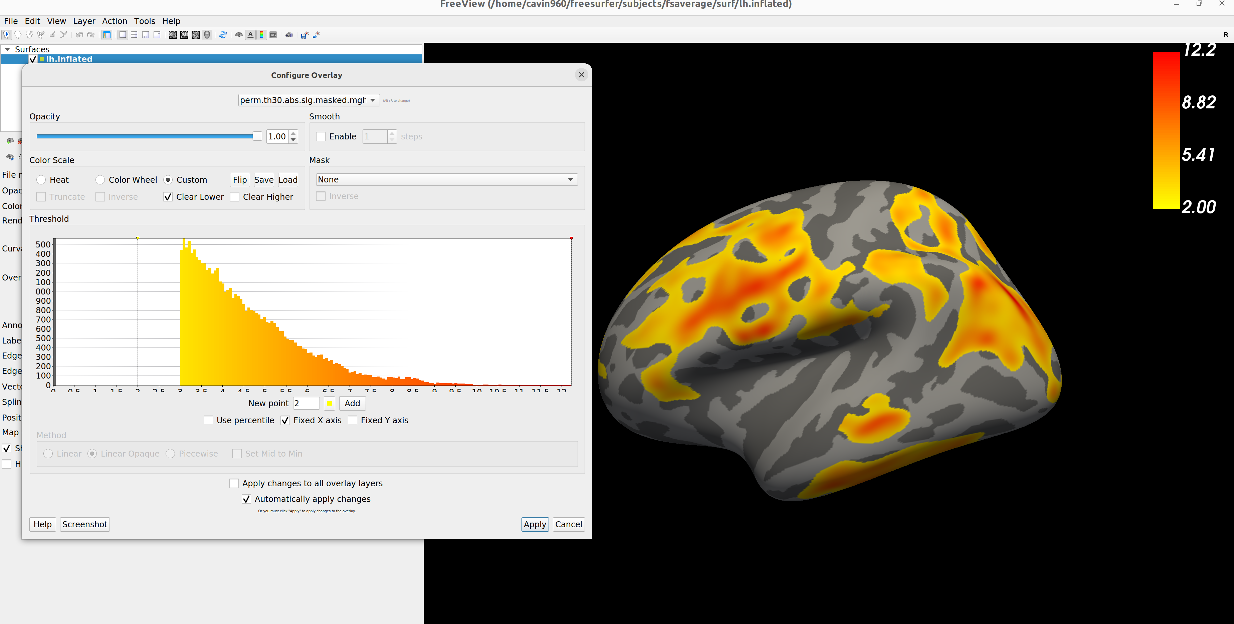Select the Navigate tool icon
This screenshot has height=624, width=1234.
pos(6,34)
